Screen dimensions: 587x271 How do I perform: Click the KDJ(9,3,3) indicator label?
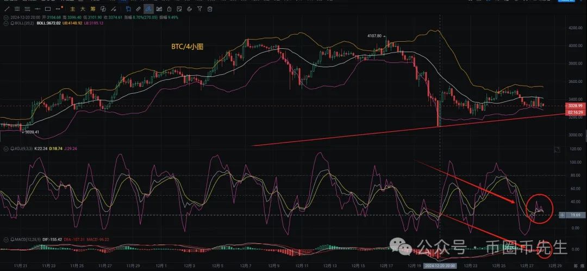24,149
